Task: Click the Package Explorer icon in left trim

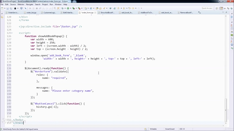Action: click(2, 17)
